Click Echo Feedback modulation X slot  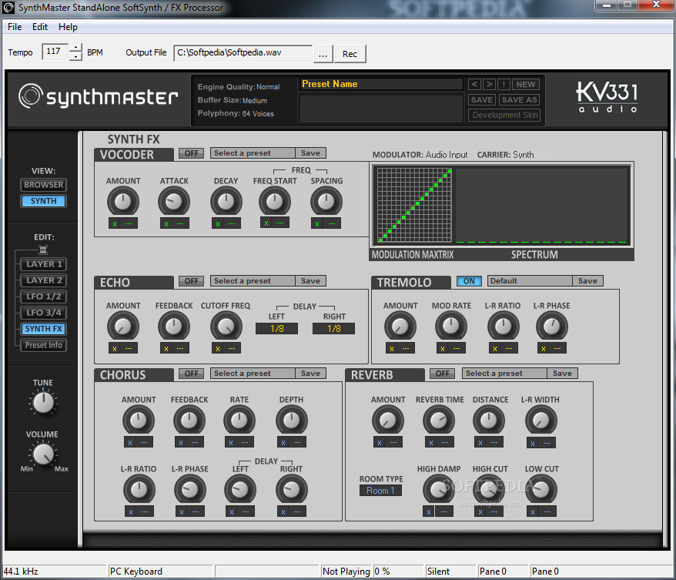[166, 348]
